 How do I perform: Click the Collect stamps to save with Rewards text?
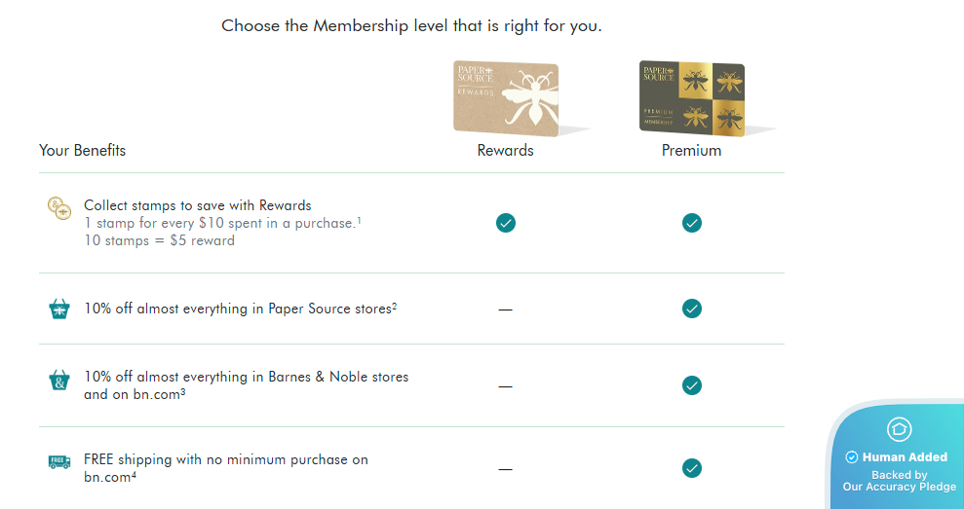[198, 205]
